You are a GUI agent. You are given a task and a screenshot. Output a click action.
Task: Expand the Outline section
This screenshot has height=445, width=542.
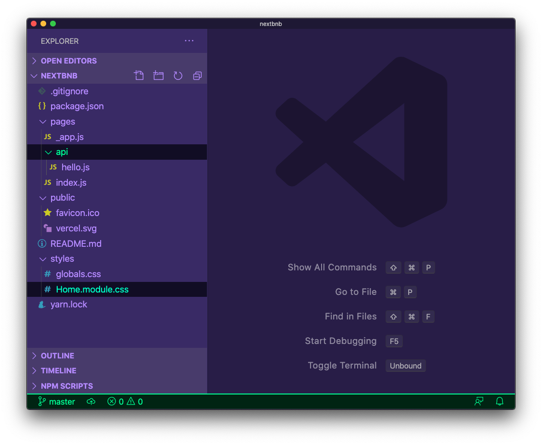tap(57, 356)
